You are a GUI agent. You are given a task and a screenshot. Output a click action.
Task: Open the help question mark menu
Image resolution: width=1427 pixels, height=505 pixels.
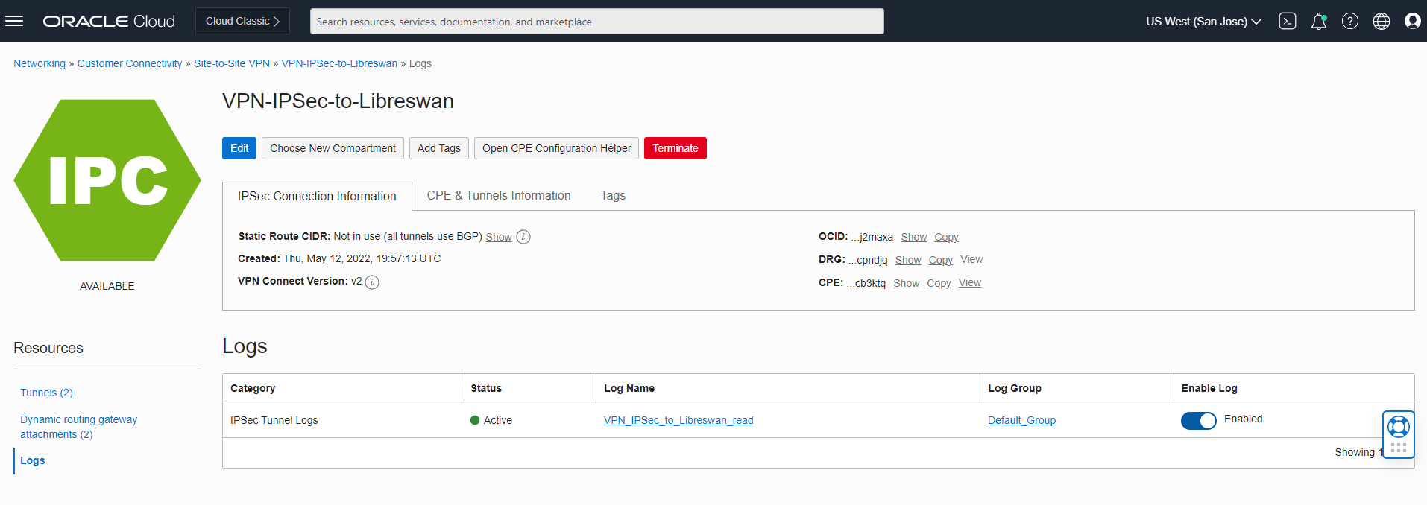click(1349, 21)
